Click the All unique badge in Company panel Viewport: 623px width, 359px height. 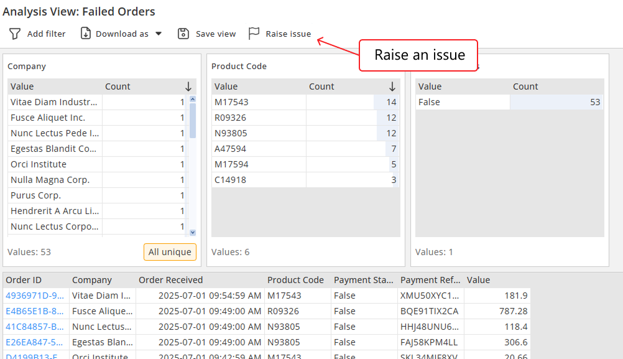pyautogui.click(x=170, y=252)
